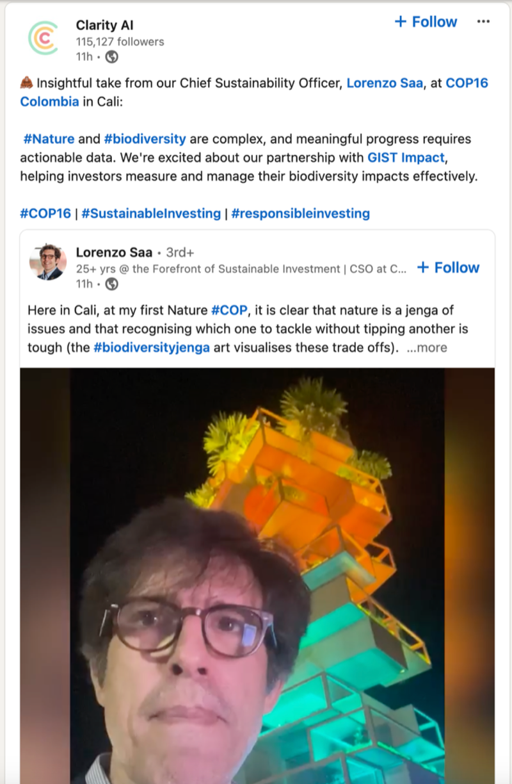Open the video of the jenga tower
Viewport: 512px width, 784px height.
pyautogui.click(x=257, y=575)
